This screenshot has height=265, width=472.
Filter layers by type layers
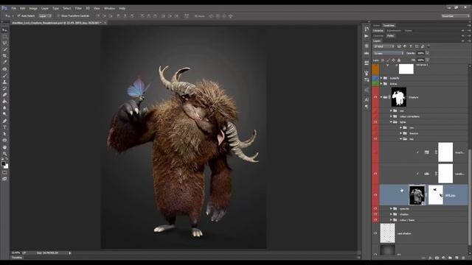411,46
